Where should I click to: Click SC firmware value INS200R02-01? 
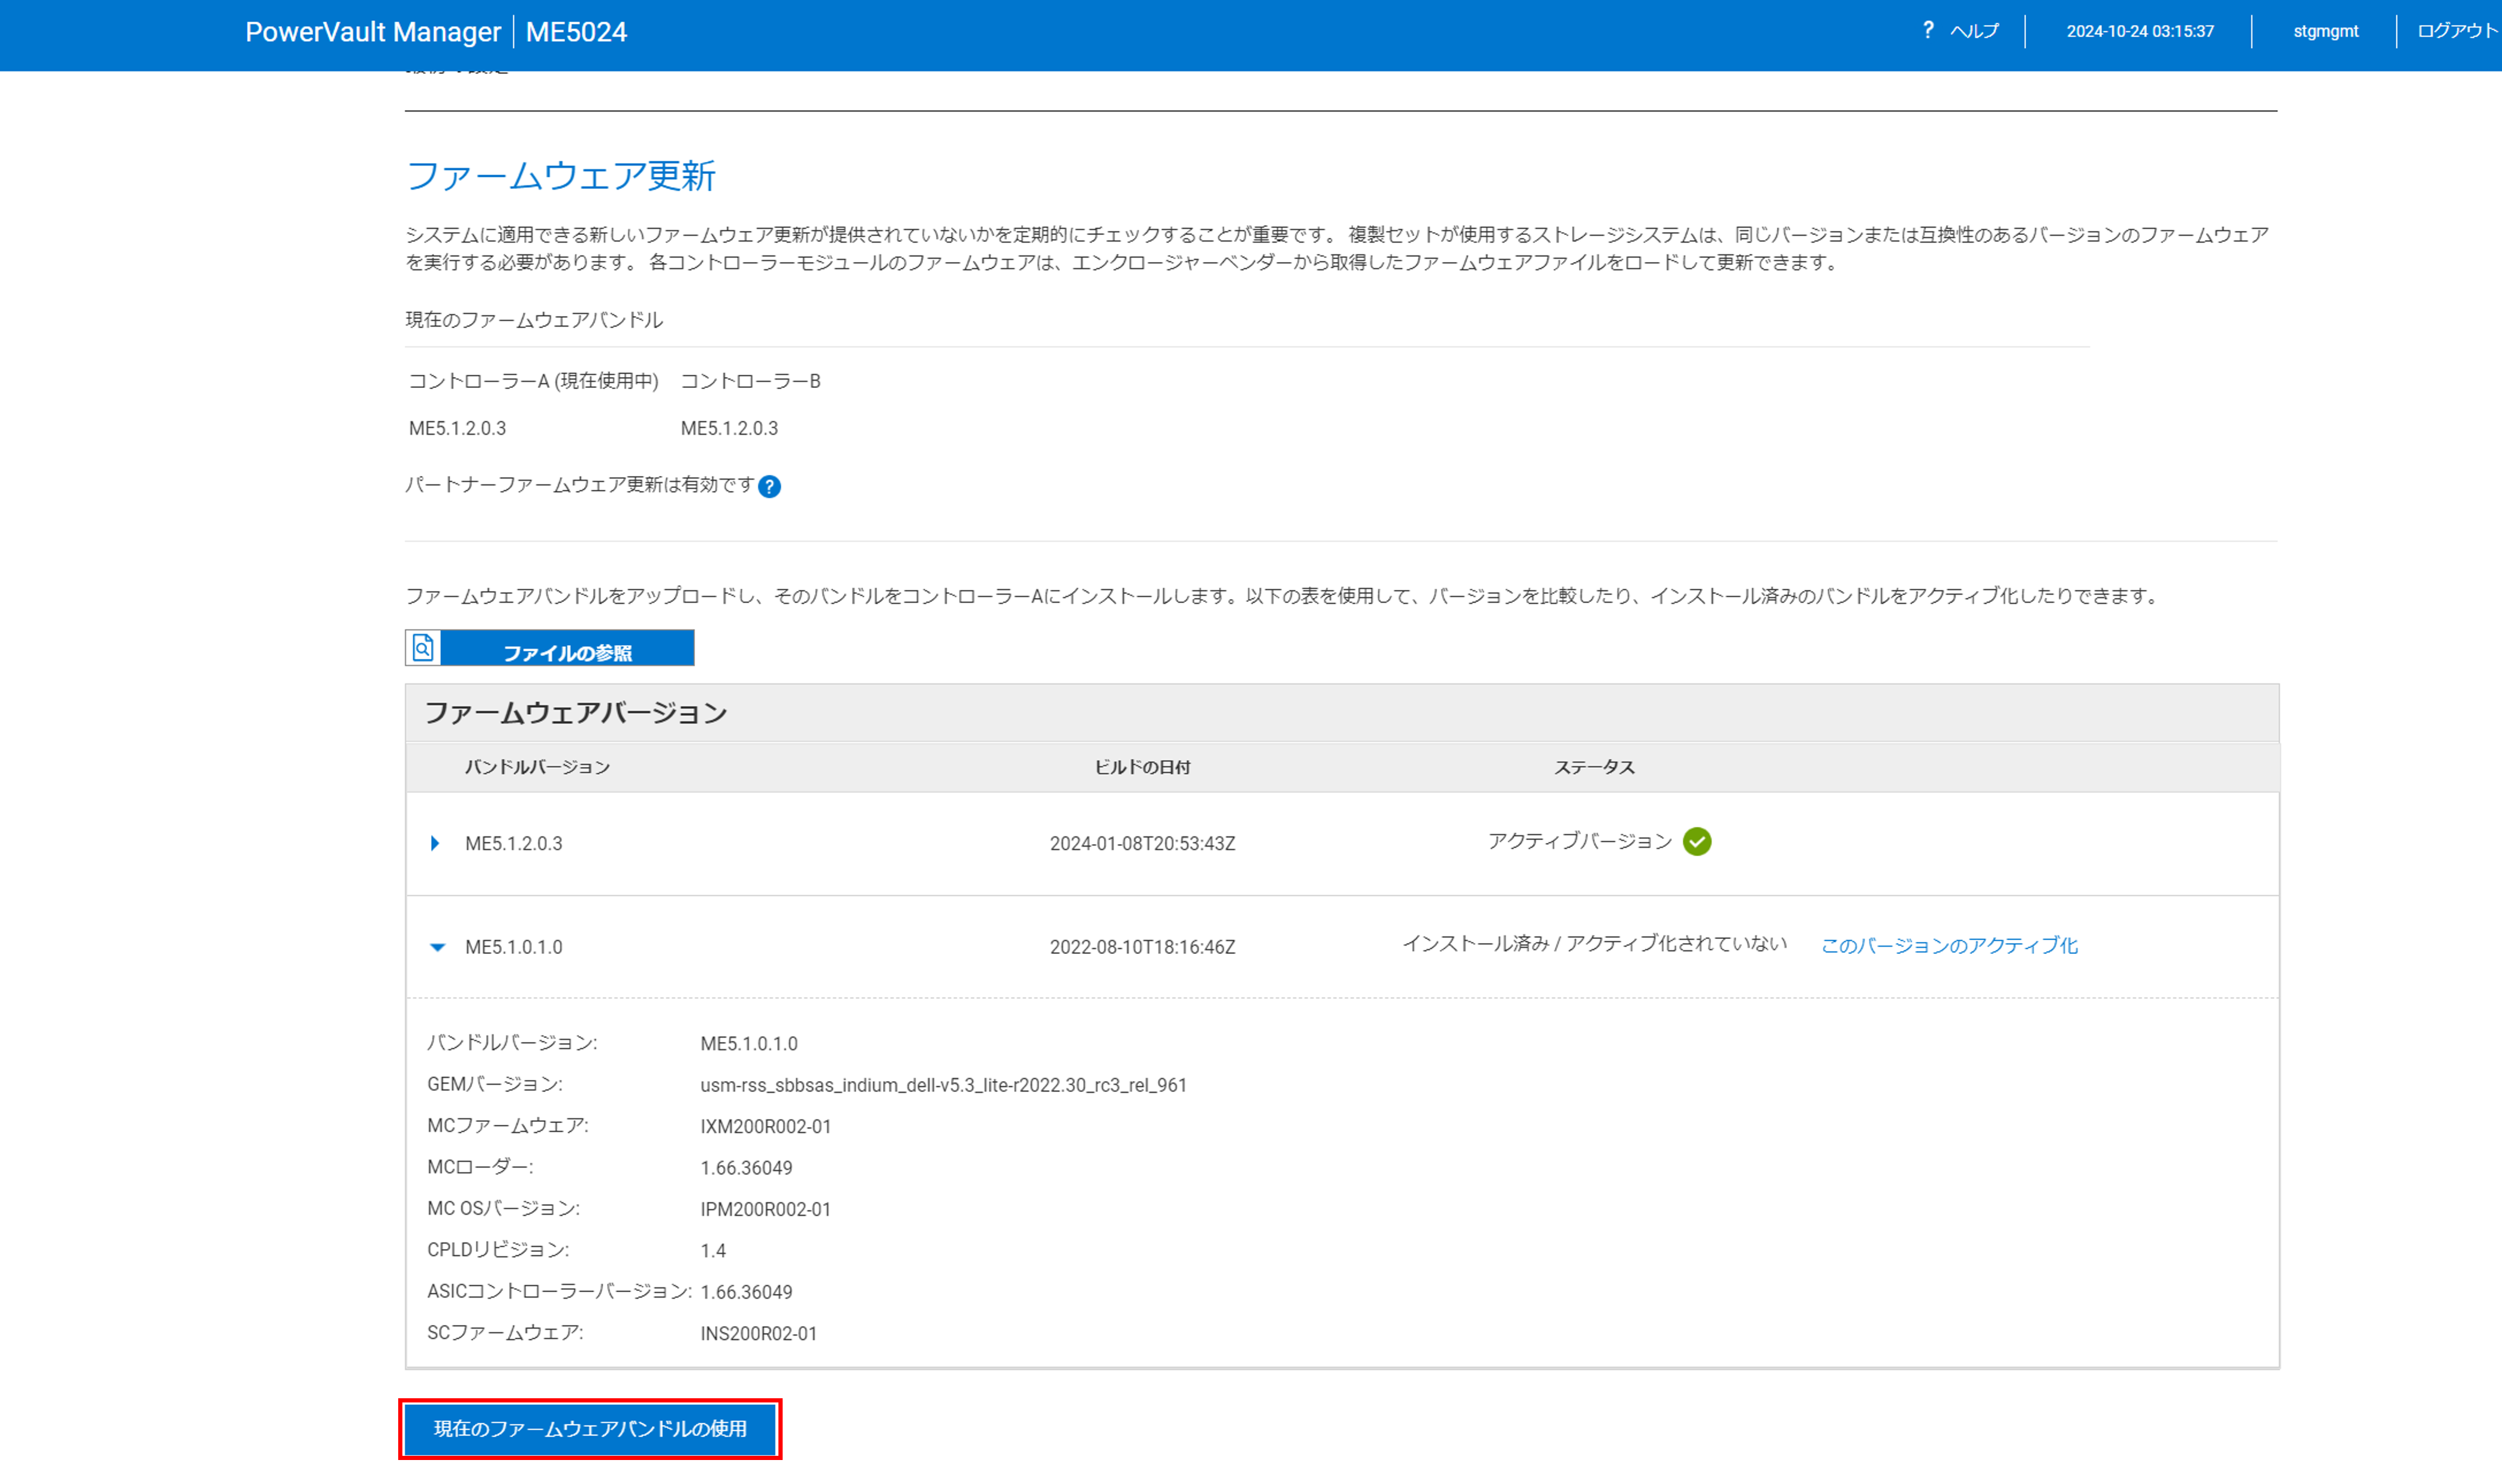click(758, 1333)
